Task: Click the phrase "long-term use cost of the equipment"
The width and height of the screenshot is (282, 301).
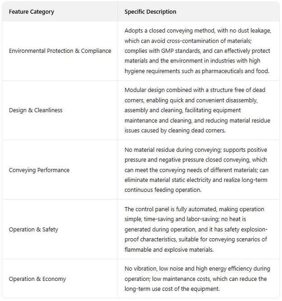Action: tap(172, 289)
